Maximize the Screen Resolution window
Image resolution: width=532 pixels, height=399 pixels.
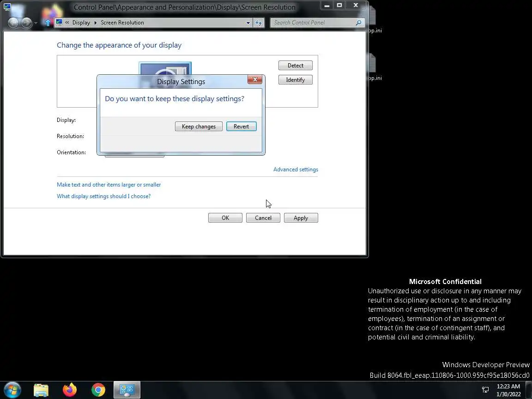click(x=339, y=5)
